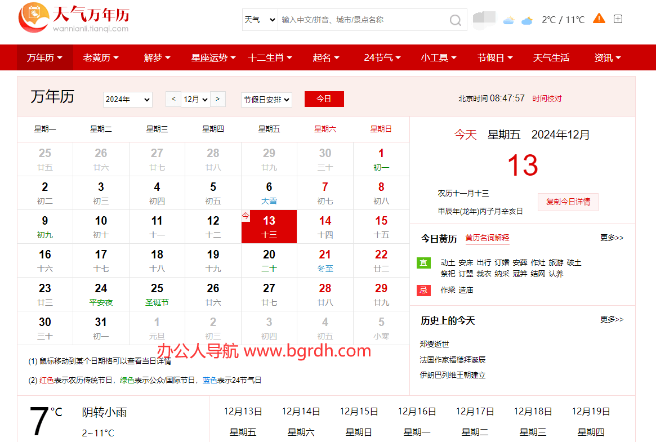Viewport: 656px width, 442px height.
Task: Click the orange weather warning triangle icon
Action: point(599,19)
